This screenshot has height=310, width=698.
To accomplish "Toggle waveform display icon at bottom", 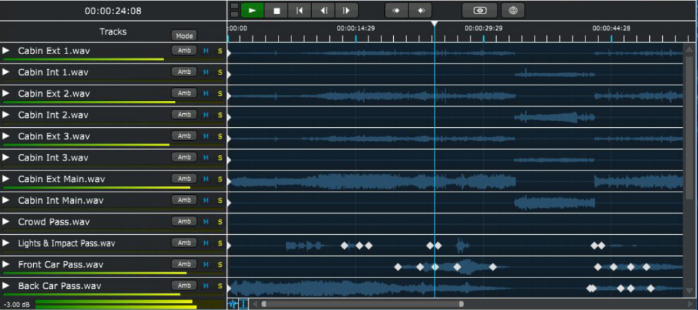I will point(232,304).
